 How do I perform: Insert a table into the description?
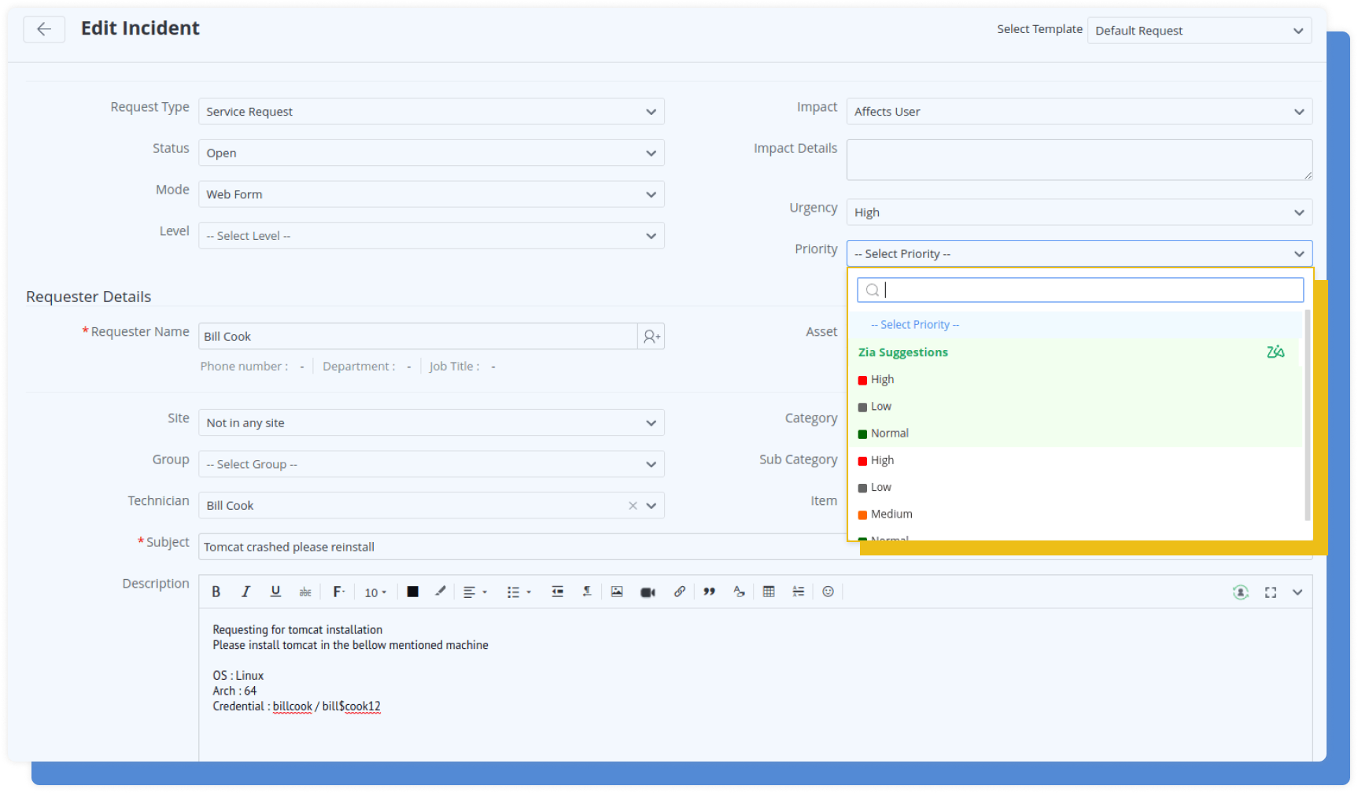click(x=769, y=592)
